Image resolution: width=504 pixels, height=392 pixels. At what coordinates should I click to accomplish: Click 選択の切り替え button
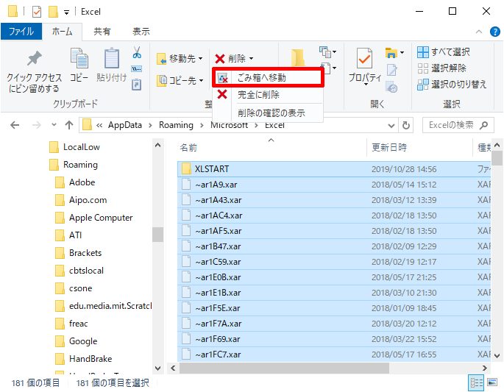click(452, 85)
